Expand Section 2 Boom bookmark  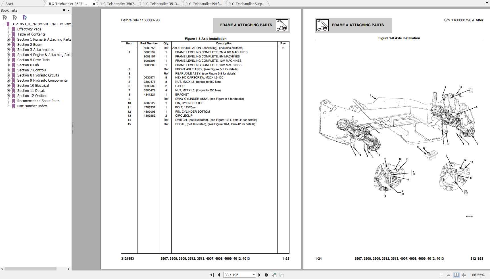pyautogui.click(x=9, y=45)
